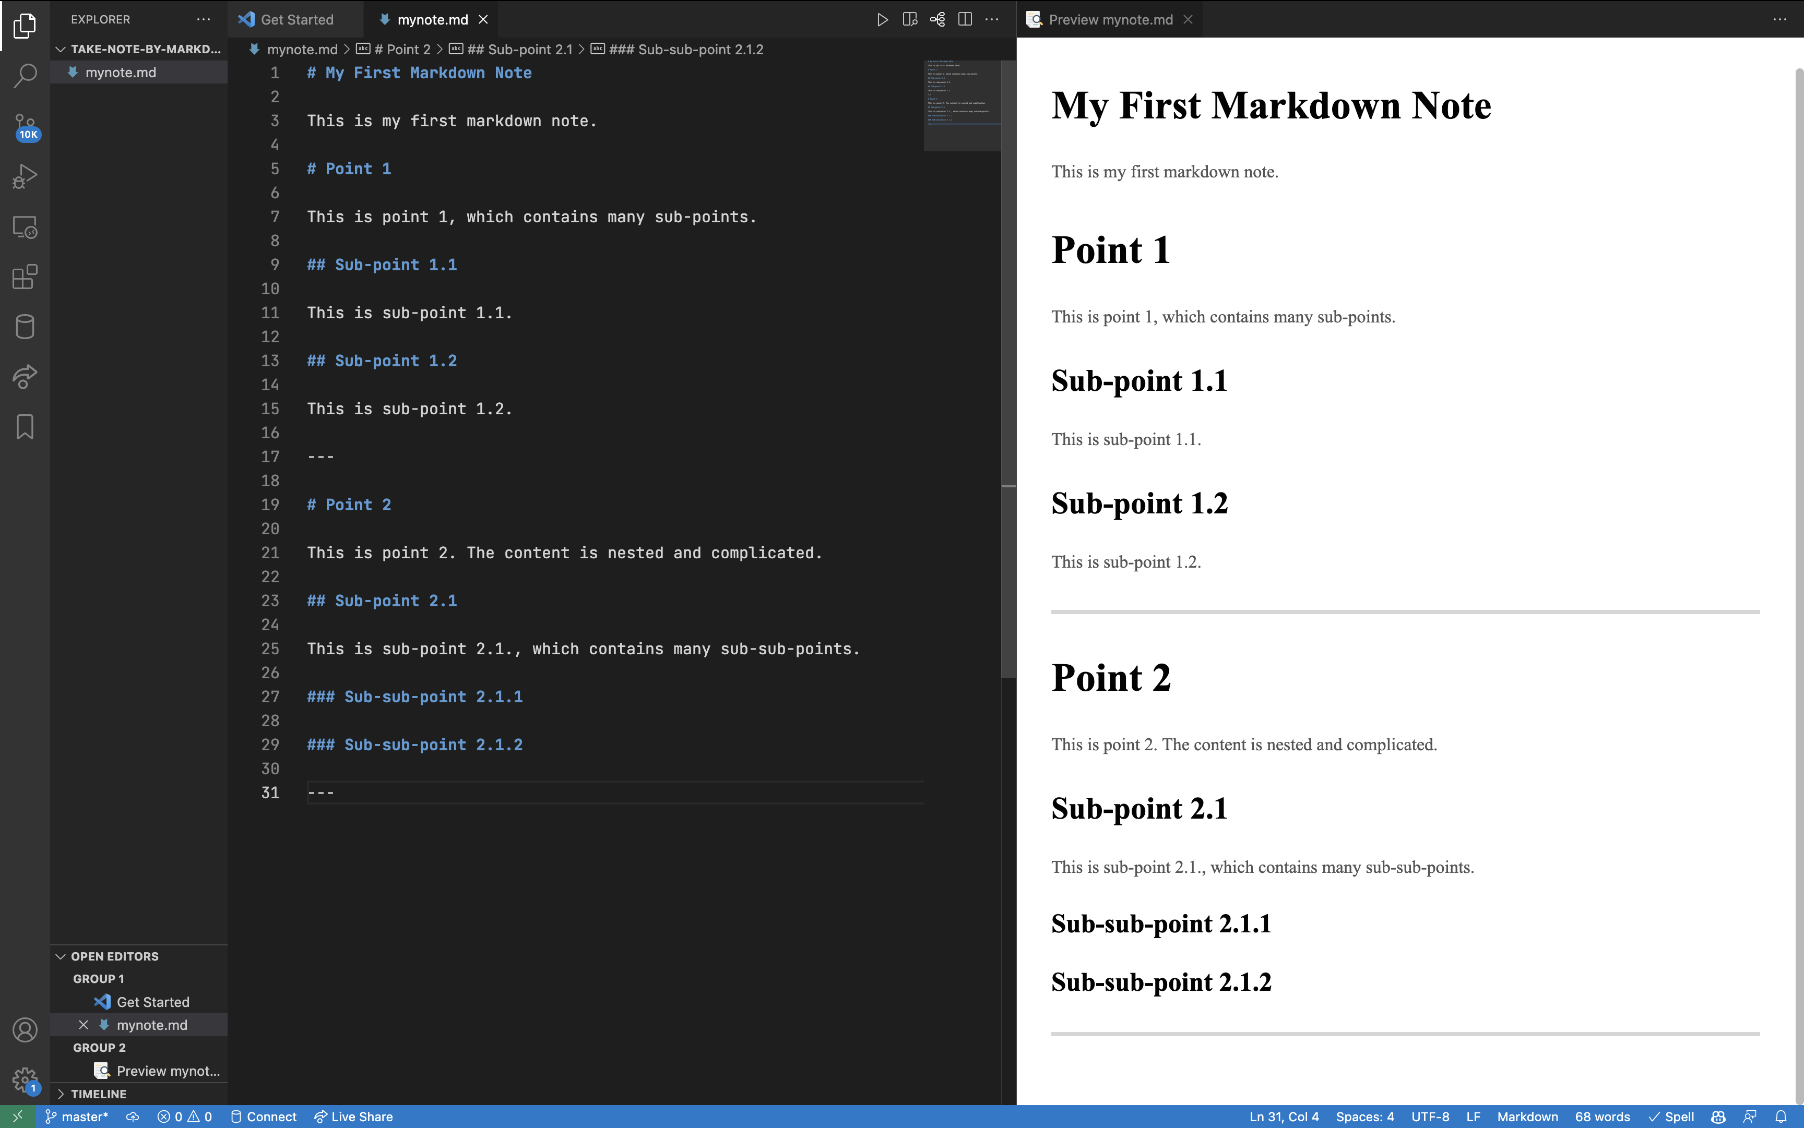Open Run and Debug view
This screenshot has height=1128, width=1804.
pos(25,177)
